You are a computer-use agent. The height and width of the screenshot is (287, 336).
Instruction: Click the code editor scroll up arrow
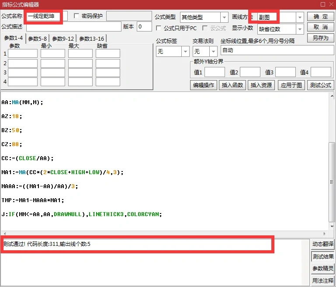[x=332, y=96]
